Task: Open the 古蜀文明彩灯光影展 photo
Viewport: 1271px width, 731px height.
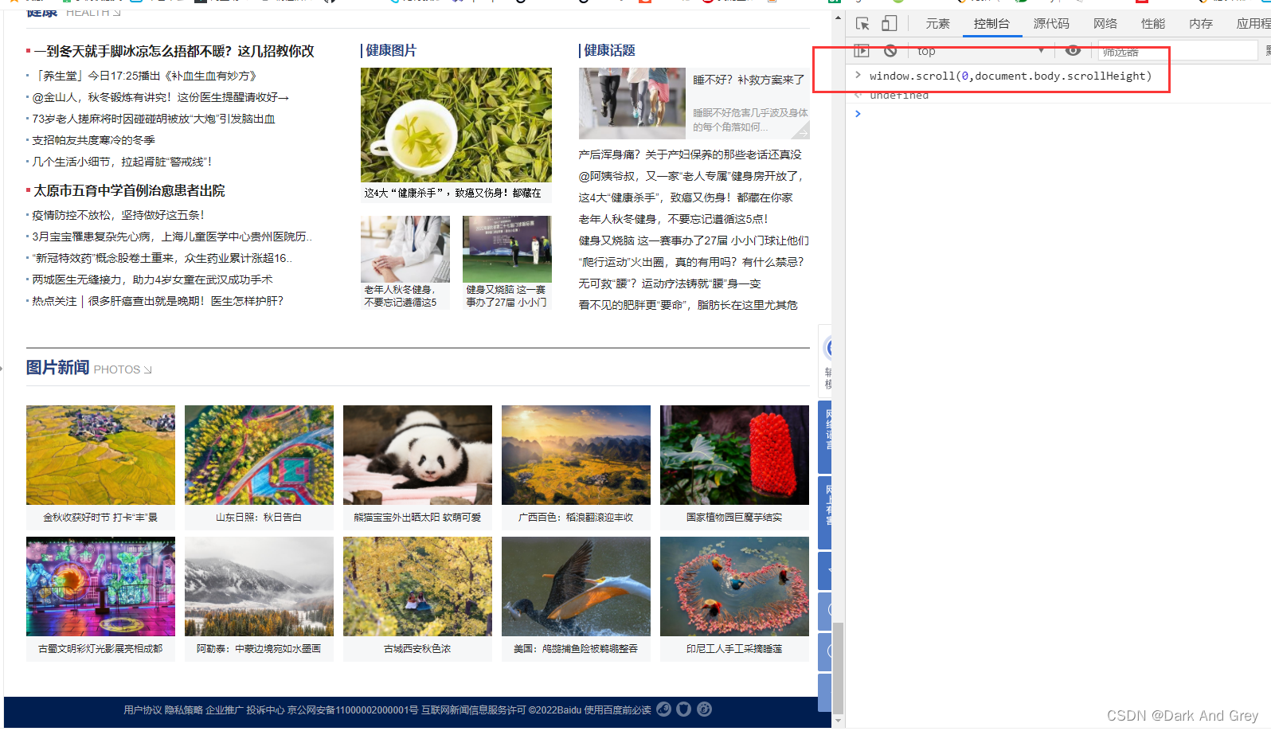Action: point(100,587)
